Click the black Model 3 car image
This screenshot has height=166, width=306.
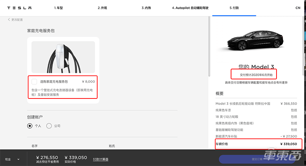[256, 40]
